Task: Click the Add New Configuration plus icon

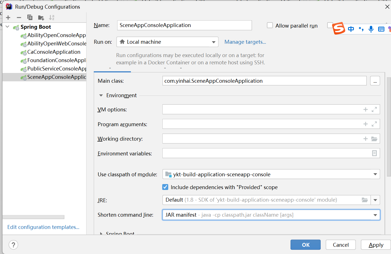Action: point(8,18)
